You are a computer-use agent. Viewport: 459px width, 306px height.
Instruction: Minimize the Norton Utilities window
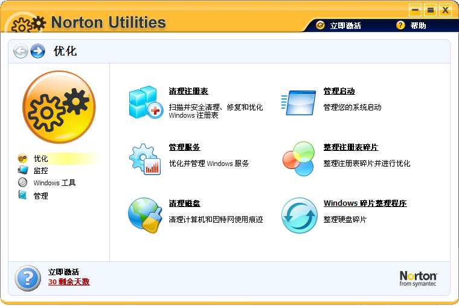click(x=415, y=10)
